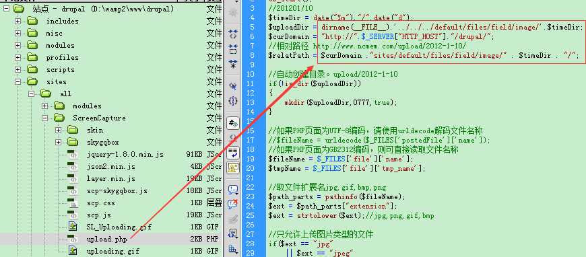Click the Apply Comment icon
The height and width of the screenshot is (257, 586).
pyautogui.click(x=233, y=190)
